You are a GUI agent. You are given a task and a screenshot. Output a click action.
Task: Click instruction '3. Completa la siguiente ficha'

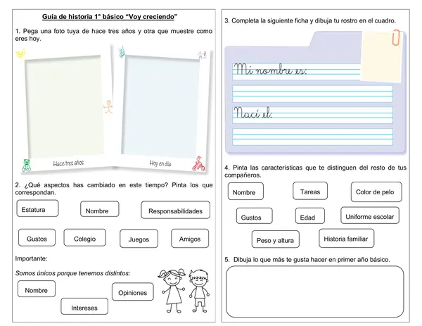pos(310,20)
